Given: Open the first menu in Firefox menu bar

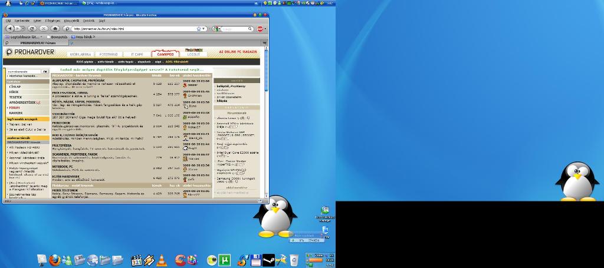Looking at the screenshot, I should point(8,21).
